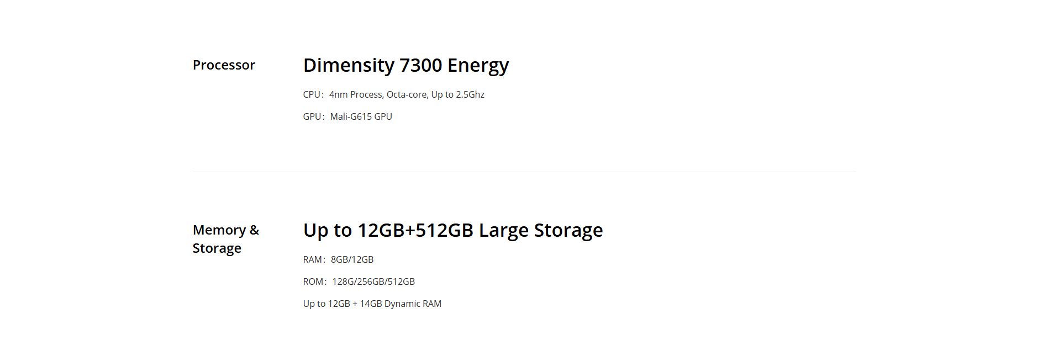The height and width of the screenshot is (351, 1048).
Task: Click the word Energy in processor heading
Action: click(478, 66)
